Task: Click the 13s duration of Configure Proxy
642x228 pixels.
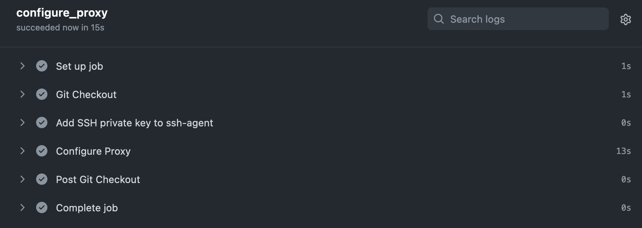Action: click(623, 151)
